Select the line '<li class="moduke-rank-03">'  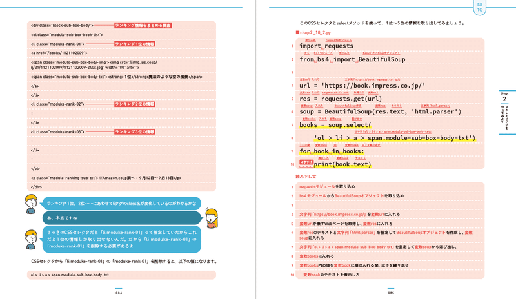pos(57,131)
